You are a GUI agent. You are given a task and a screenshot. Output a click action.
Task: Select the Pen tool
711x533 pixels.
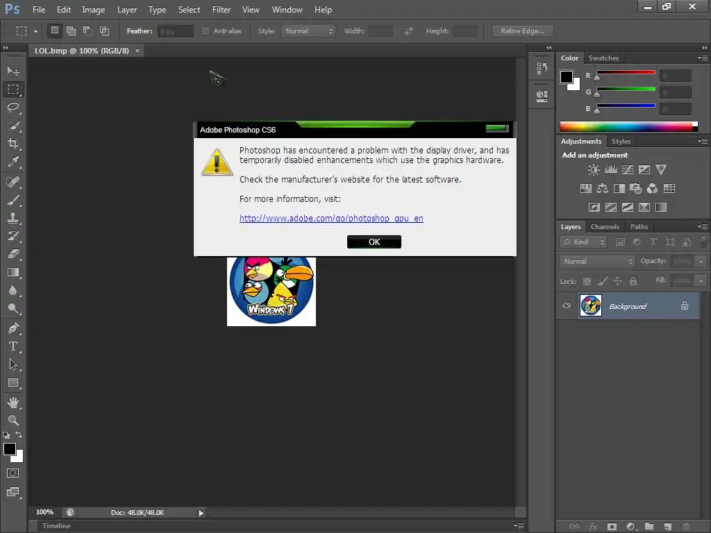click(x=13, y=328)
